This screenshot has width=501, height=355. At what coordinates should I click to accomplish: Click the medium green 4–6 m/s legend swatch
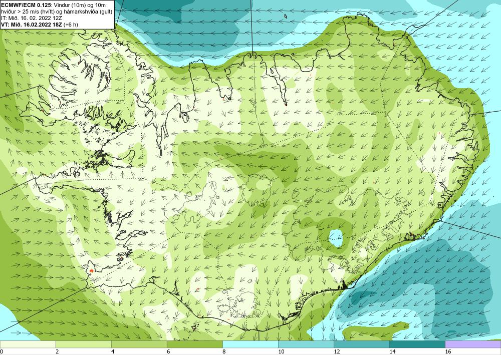click(139, 344)
